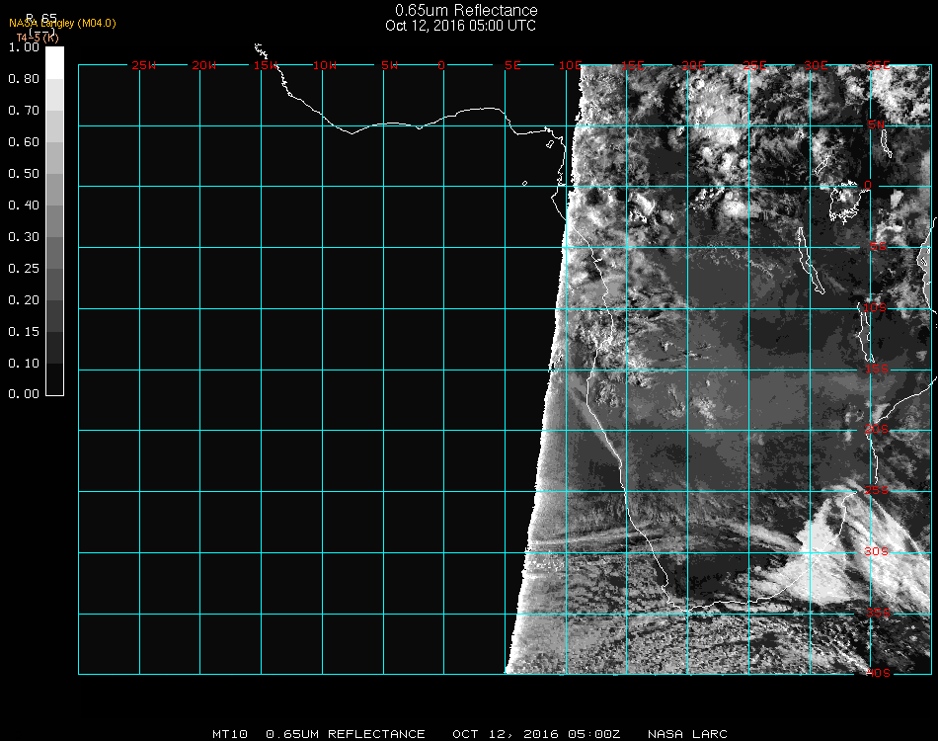Click the 5E longitude label on top axis
The width and height of the screenshot is (938, 741).
(512, 65)
